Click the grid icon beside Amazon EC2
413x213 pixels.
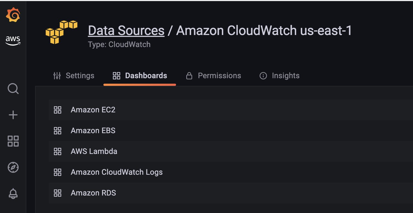click(x=58, y=110)
